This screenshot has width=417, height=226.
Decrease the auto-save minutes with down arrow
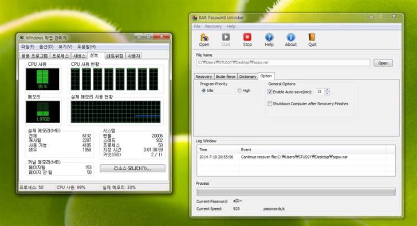point(327,93)
